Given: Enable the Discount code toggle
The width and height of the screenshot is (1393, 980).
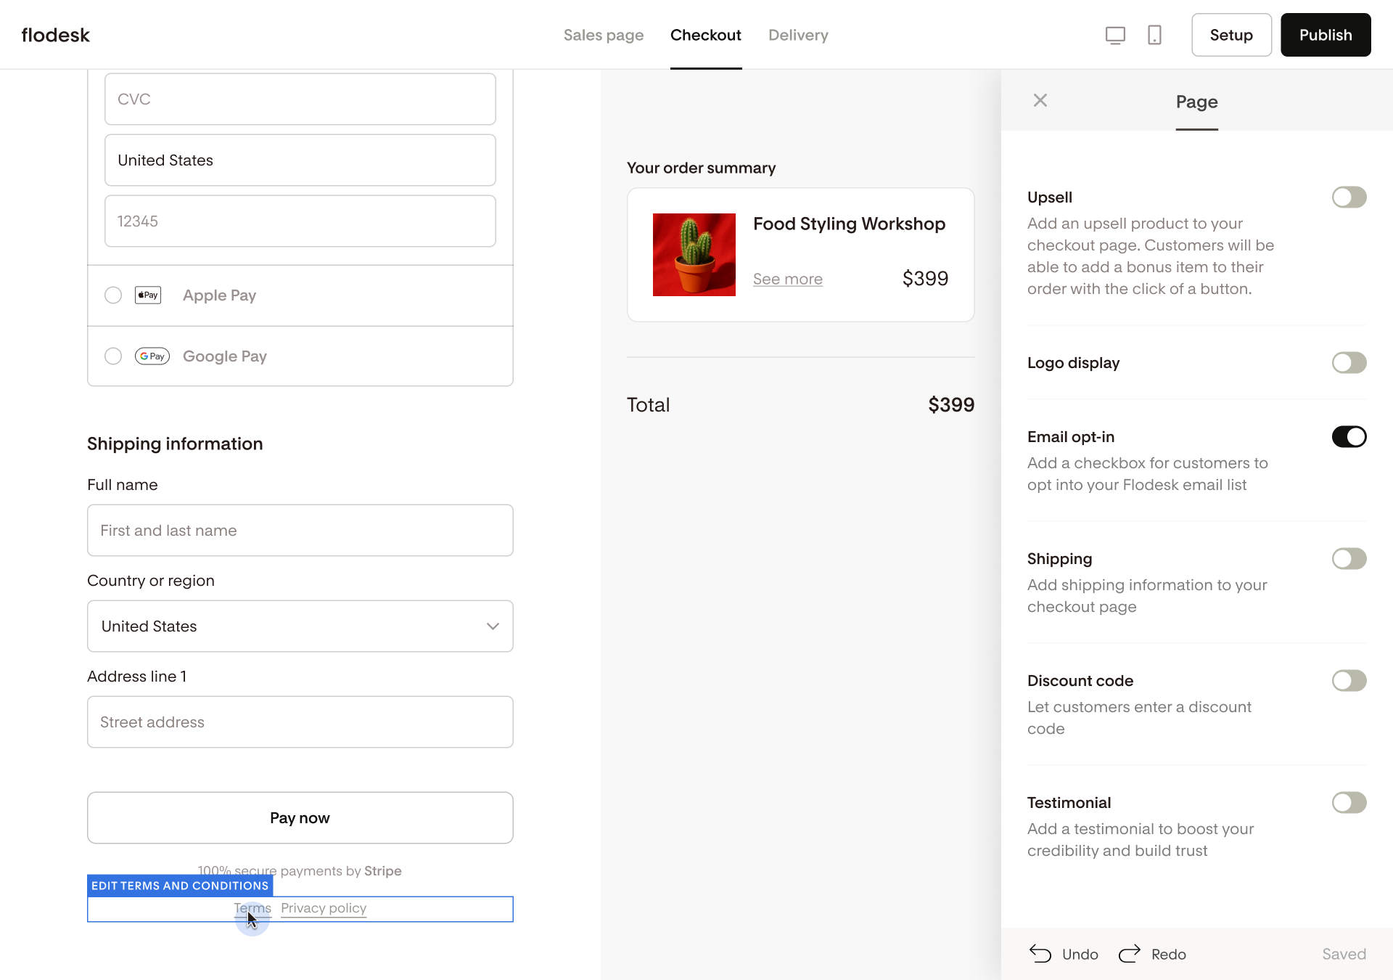Looking at the screenshot, I should tap(1349, 681).
